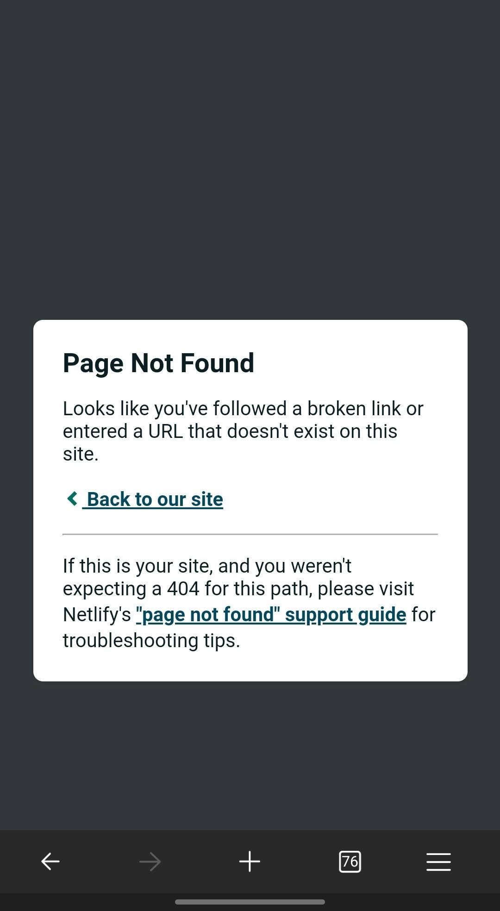Click the word "Netlify's" in the message
Screen dimensions: 500x911
pyautogui.click(x=97, y=615)
